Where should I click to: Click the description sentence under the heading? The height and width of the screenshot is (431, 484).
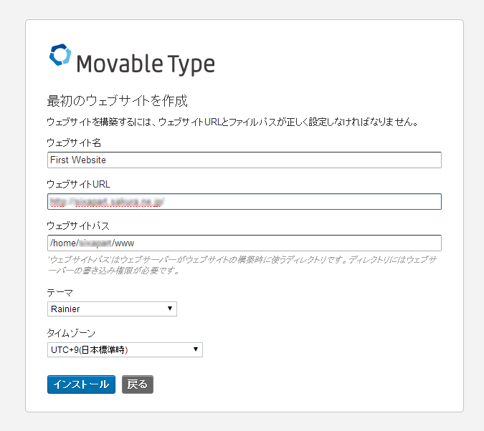point(232,122)
